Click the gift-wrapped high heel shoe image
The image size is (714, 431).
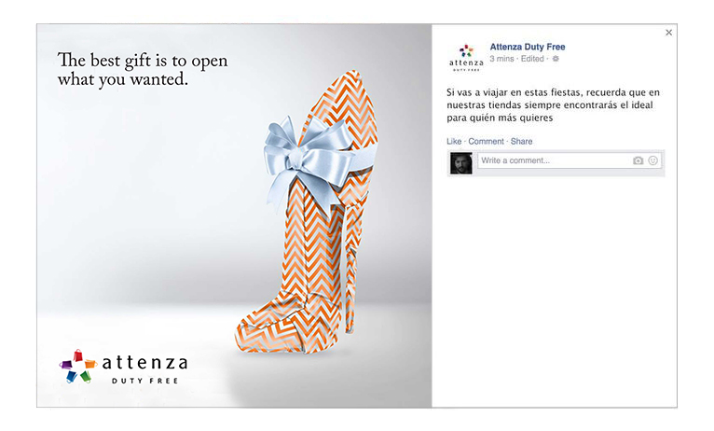click(x=309, y=215)
